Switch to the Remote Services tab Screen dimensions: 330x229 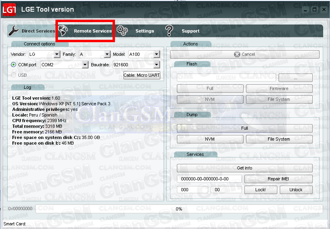[x=85, y=31]
